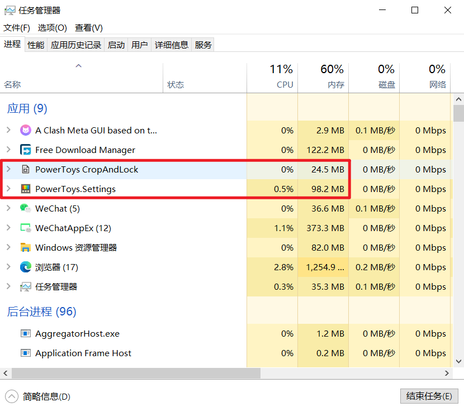Click the Windows 资源管理器 folder icon
Viewport: 464px width, 412px height.
[x=26, y=247]
